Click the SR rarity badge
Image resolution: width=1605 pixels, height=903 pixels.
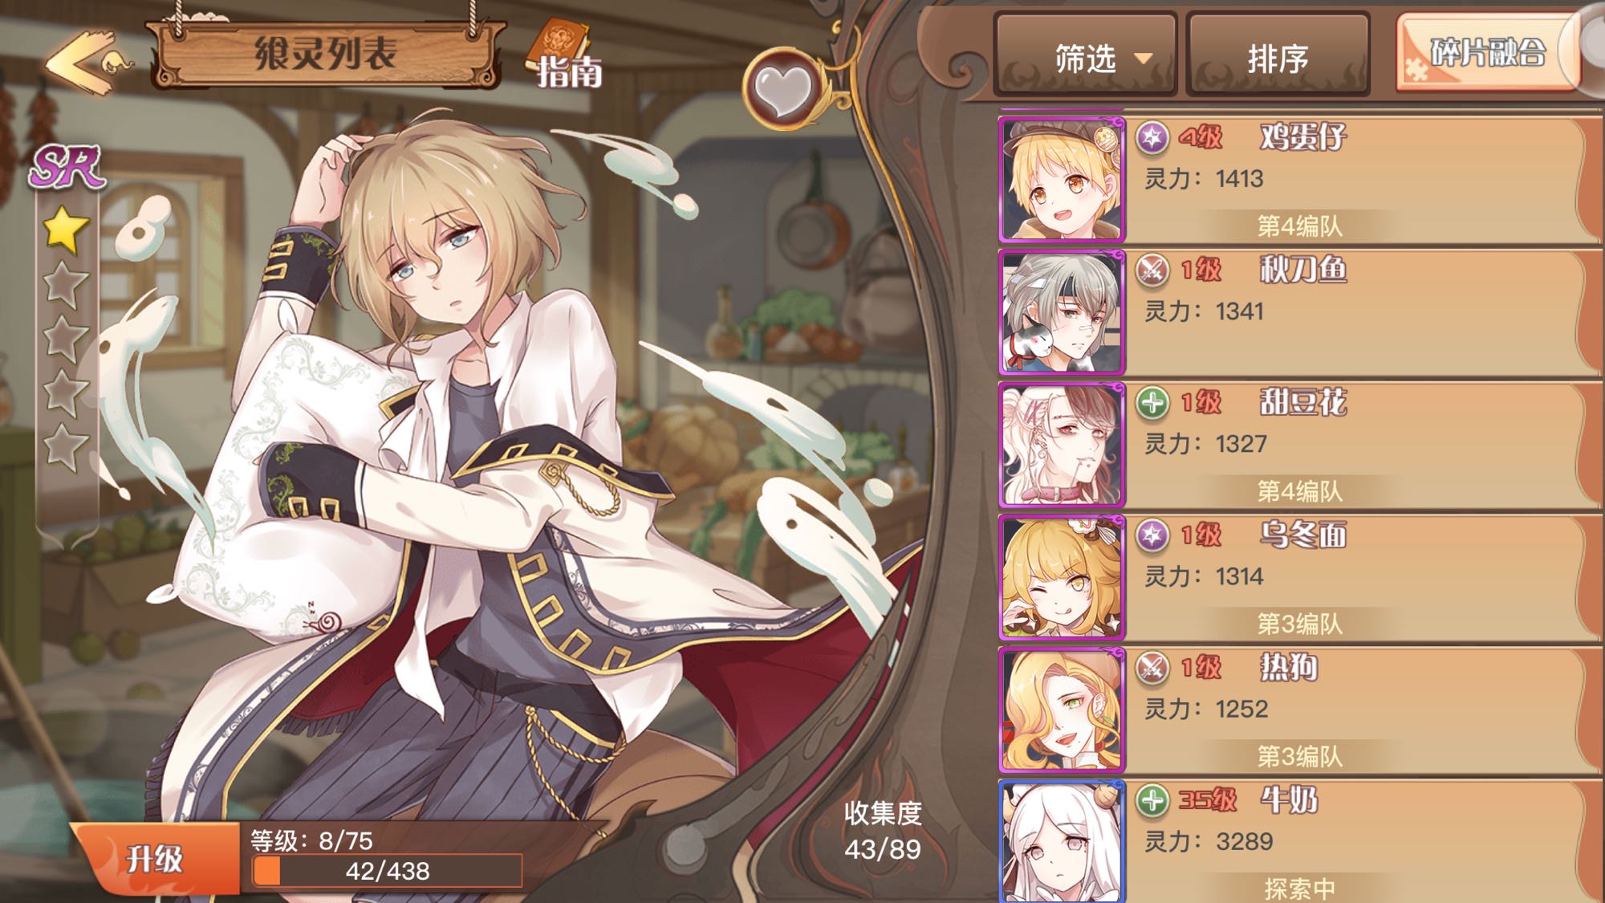[67, 167]
